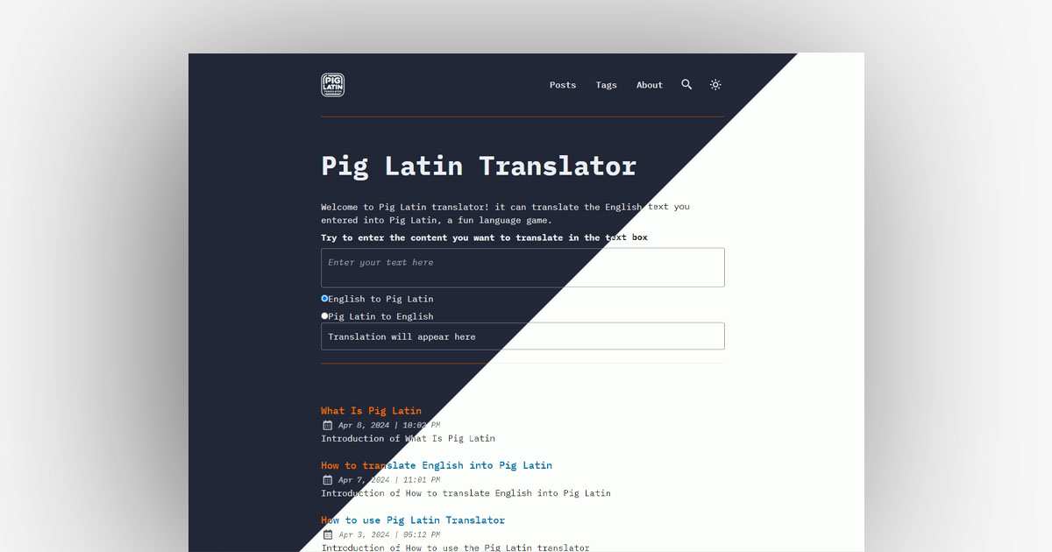
Task: Click the calendar icon beside Apr 3, 2024
Action: [x=327, y=534]
